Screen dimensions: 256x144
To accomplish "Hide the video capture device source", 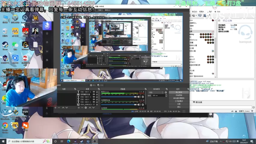I will [94, 94].
